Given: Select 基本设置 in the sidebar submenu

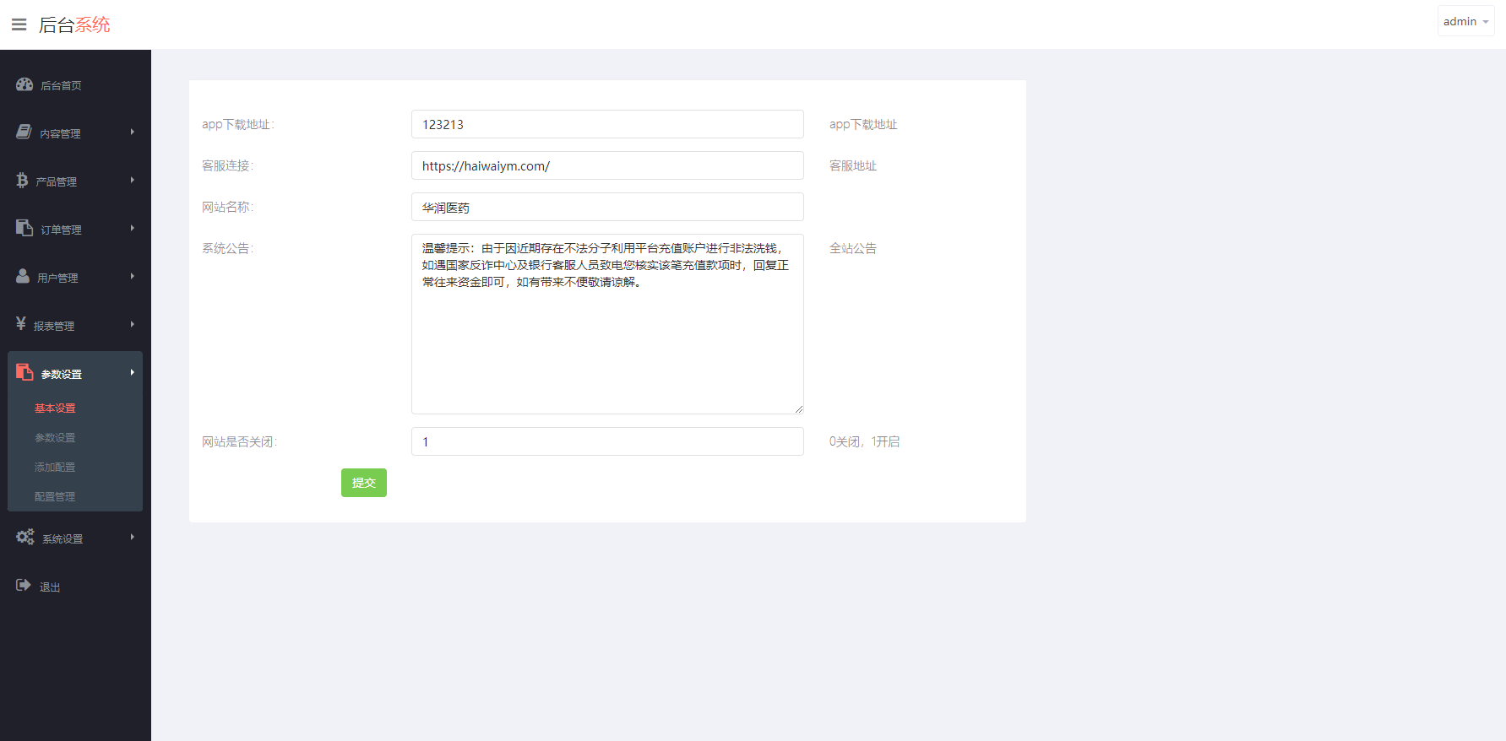Looking at the screenshot, I should (55, 408).
